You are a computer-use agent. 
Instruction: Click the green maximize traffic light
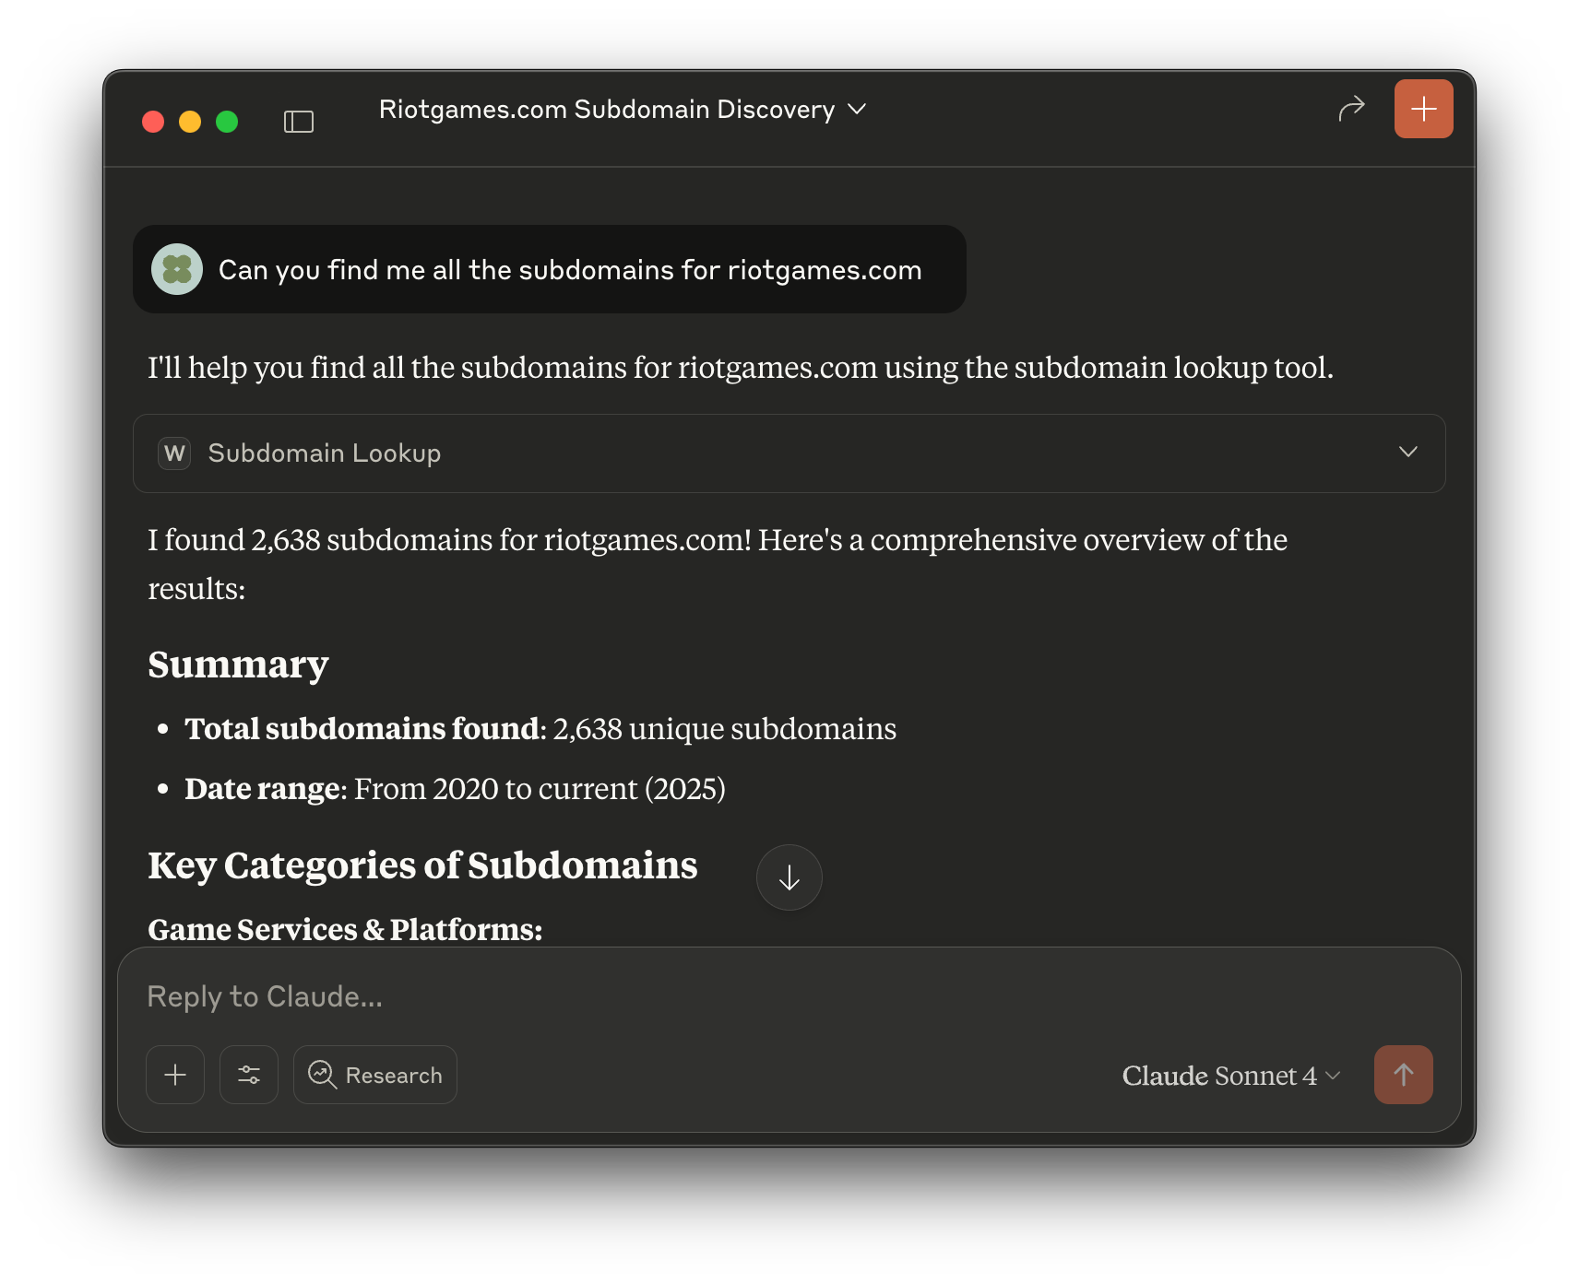click(x=227, y=121)
